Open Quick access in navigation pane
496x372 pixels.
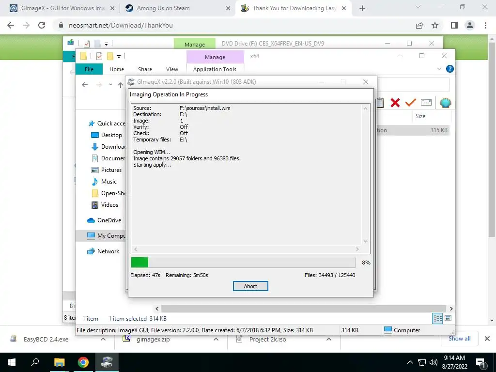pyautogui.click(x=107, y=124)
